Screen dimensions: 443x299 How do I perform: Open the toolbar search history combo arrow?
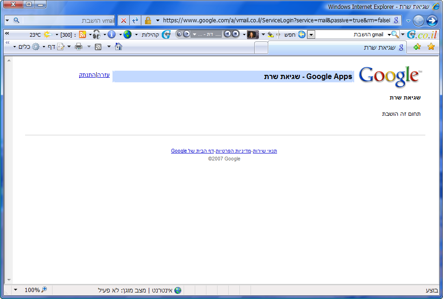click(x=311, y=35)
